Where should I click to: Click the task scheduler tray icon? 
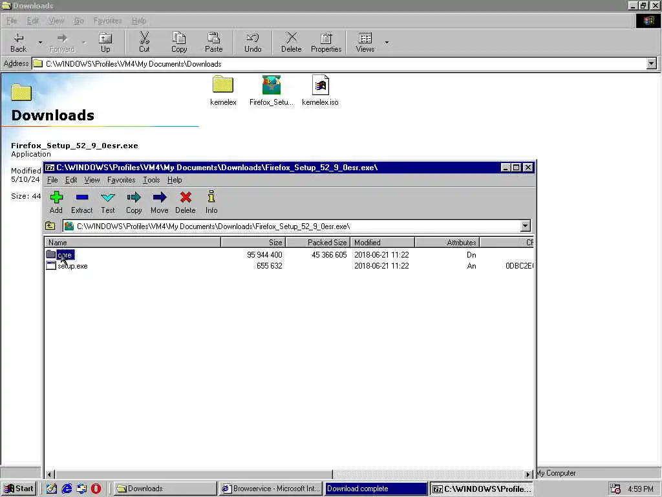(615, 489)
